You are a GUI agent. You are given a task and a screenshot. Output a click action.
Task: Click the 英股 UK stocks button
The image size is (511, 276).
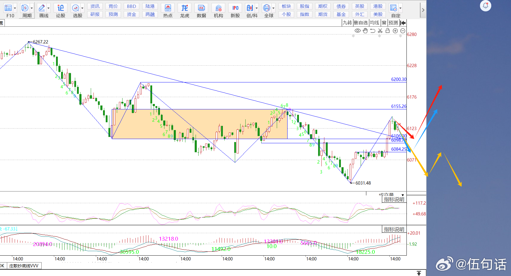click(x=360, y=6)
